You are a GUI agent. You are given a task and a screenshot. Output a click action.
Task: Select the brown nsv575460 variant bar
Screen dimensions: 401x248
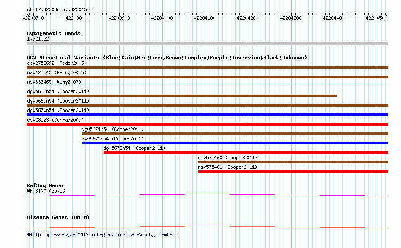293,162
